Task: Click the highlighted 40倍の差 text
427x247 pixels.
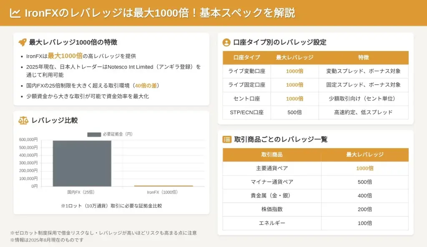Action: tap(146, 86)
